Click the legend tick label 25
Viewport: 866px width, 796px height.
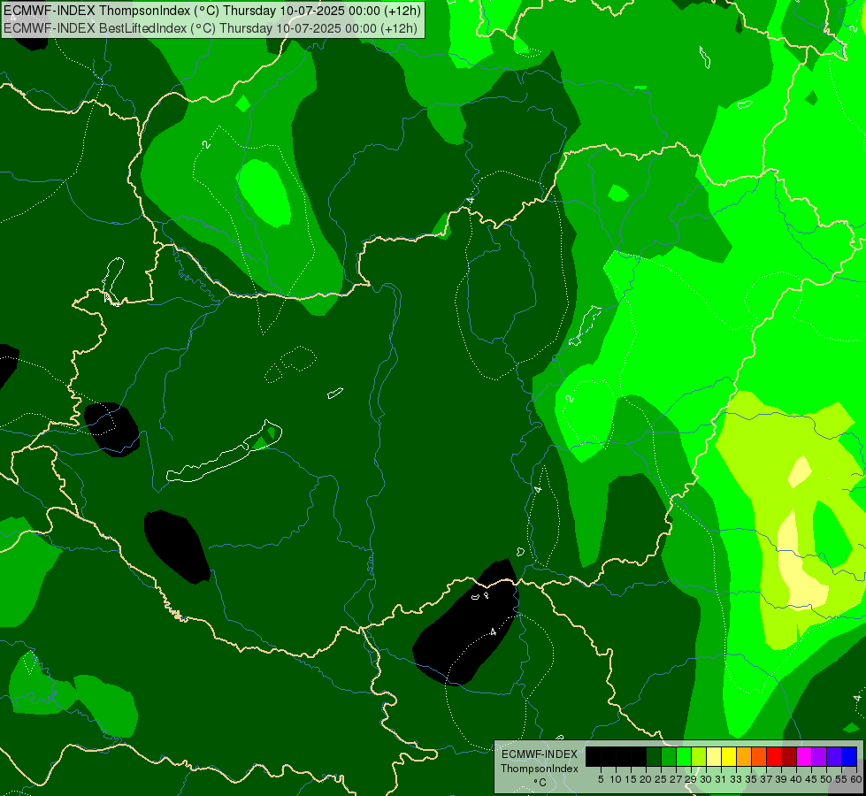pyautogui.click(x=661, y=779)
